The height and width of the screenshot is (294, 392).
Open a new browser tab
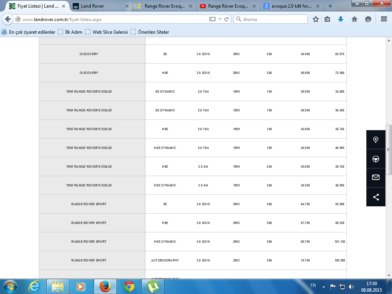coord(330,6)
